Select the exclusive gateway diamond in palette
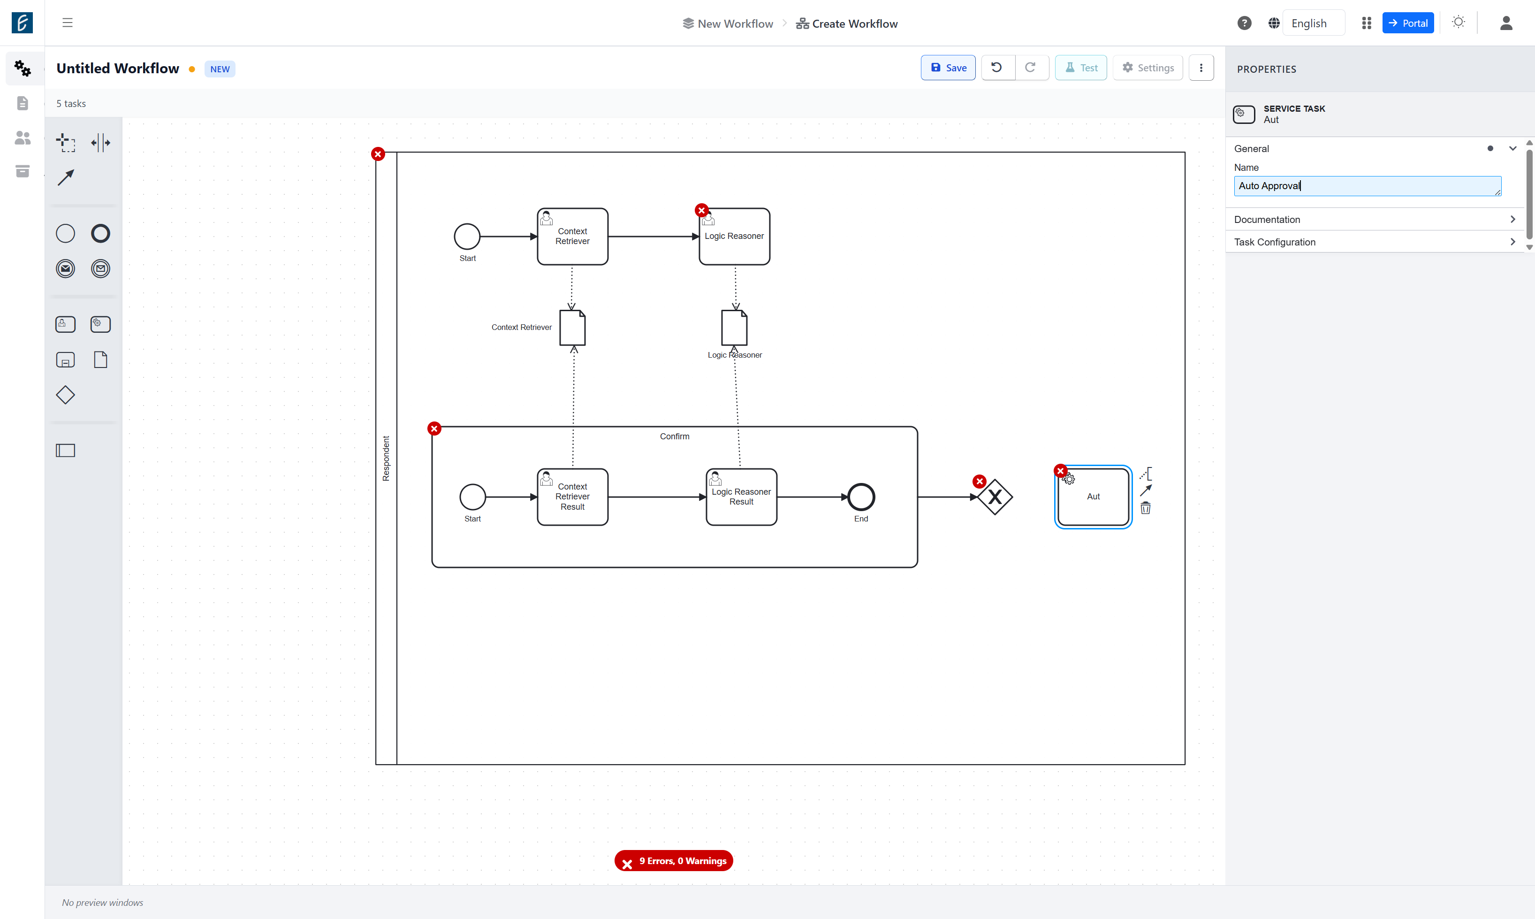Viewport: 1535px width, 919px height. point(66,394)
